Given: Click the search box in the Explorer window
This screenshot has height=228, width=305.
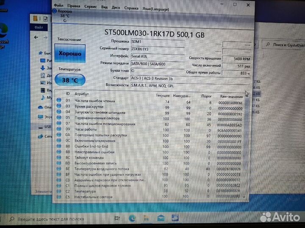Looking at the screenshot, I should [x=284, y=45].
